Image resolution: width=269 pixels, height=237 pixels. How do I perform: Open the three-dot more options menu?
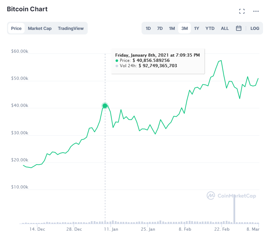(x=256, y=11)
